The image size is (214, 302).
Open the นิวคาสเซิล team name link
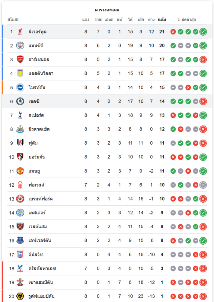39,129
